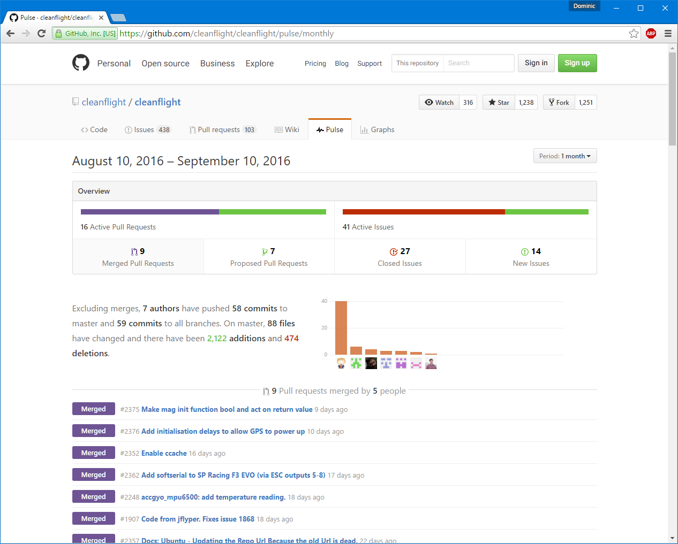The width and height of the screenshot is (678, 544).
Task: Close the Pulse browser tab
Action: click(x=101, y=17)
